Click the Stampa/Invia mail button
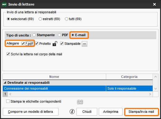 pos(141,112)
